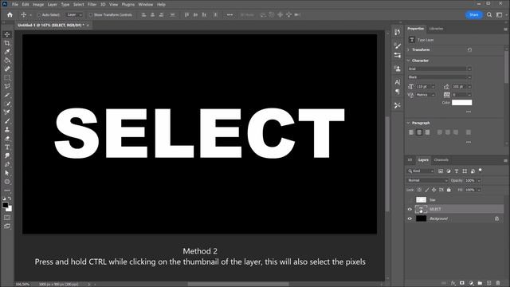Show the hidden Star layer
Image resolution: width=510 pixels, height=287 pixels.
(x=410, y=200)
